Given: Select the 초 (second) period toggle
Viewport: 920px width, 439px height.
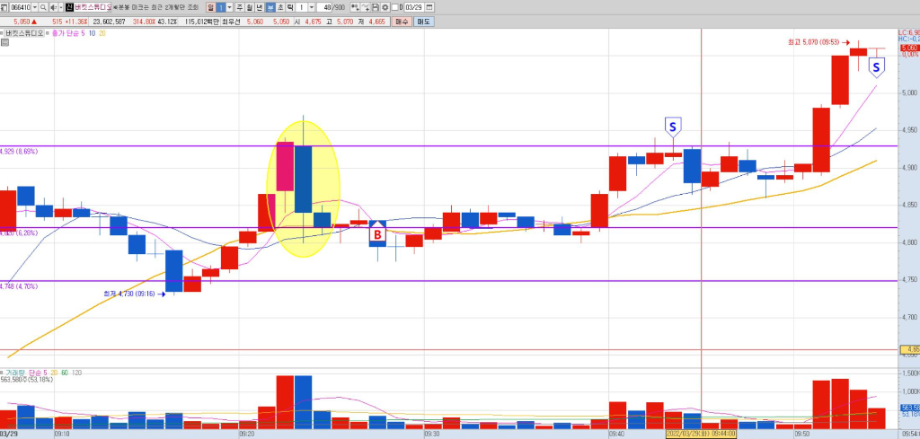Looking at the screenshot, I should [280, 7].
